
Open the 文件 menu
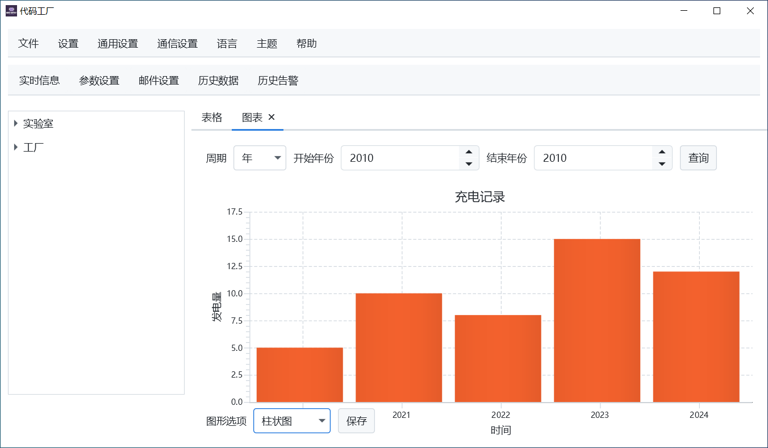coord(28,44)
